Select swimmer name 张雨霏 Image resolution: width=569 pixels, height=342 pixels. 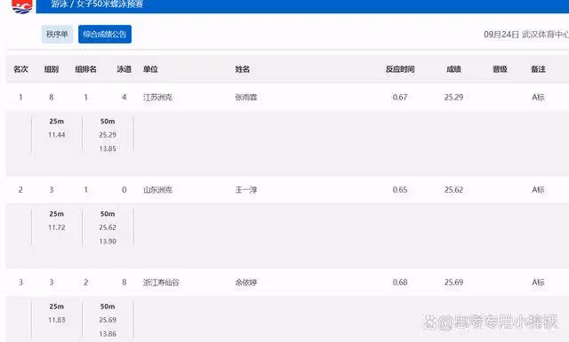(x=246, y=97)
